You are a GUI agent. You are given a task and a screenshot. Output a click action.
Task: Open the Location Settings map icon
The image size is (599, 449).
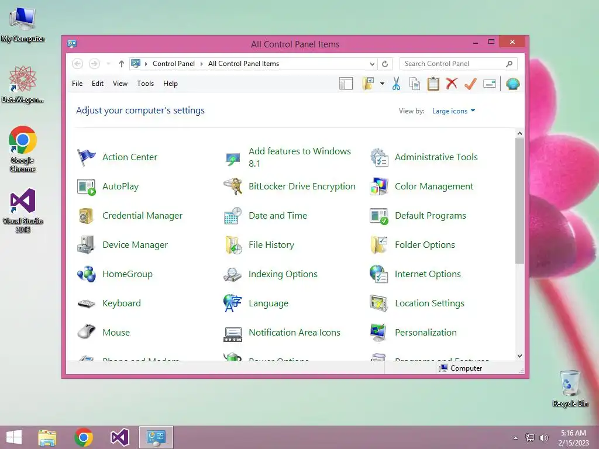tap(379, 303)
